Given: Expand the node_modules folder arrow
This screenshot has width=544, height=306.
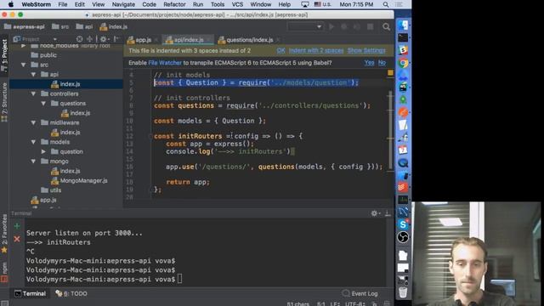Looking at the screenshot, I should (23, 46).
